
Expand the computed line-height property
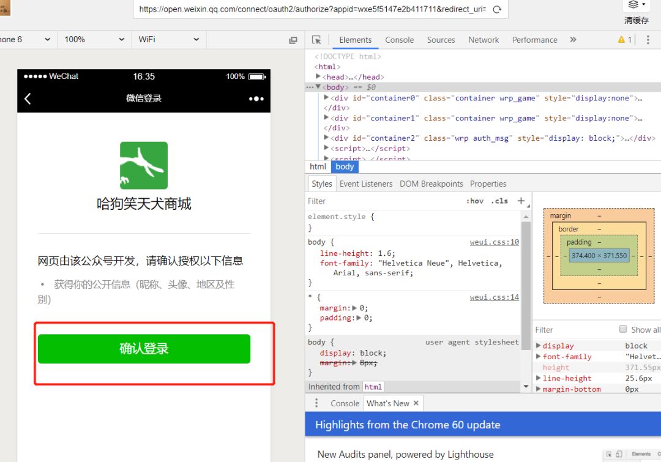pyautogui.click(x=539, y=378)
